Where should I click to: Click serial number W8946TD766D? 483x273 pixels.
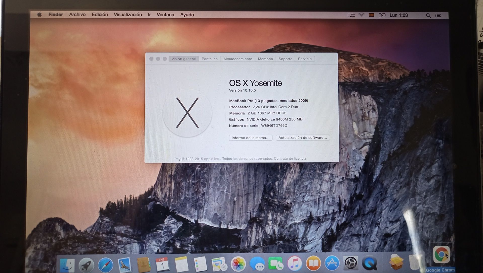[x=274, y=125]
